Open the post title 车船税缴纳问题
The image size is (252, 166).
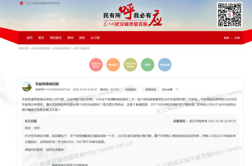pyautogui.click(x=47, y=84)
